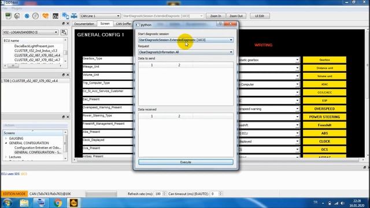
Task: Float the TDB cluster panel
Action: tap(63, 75)
